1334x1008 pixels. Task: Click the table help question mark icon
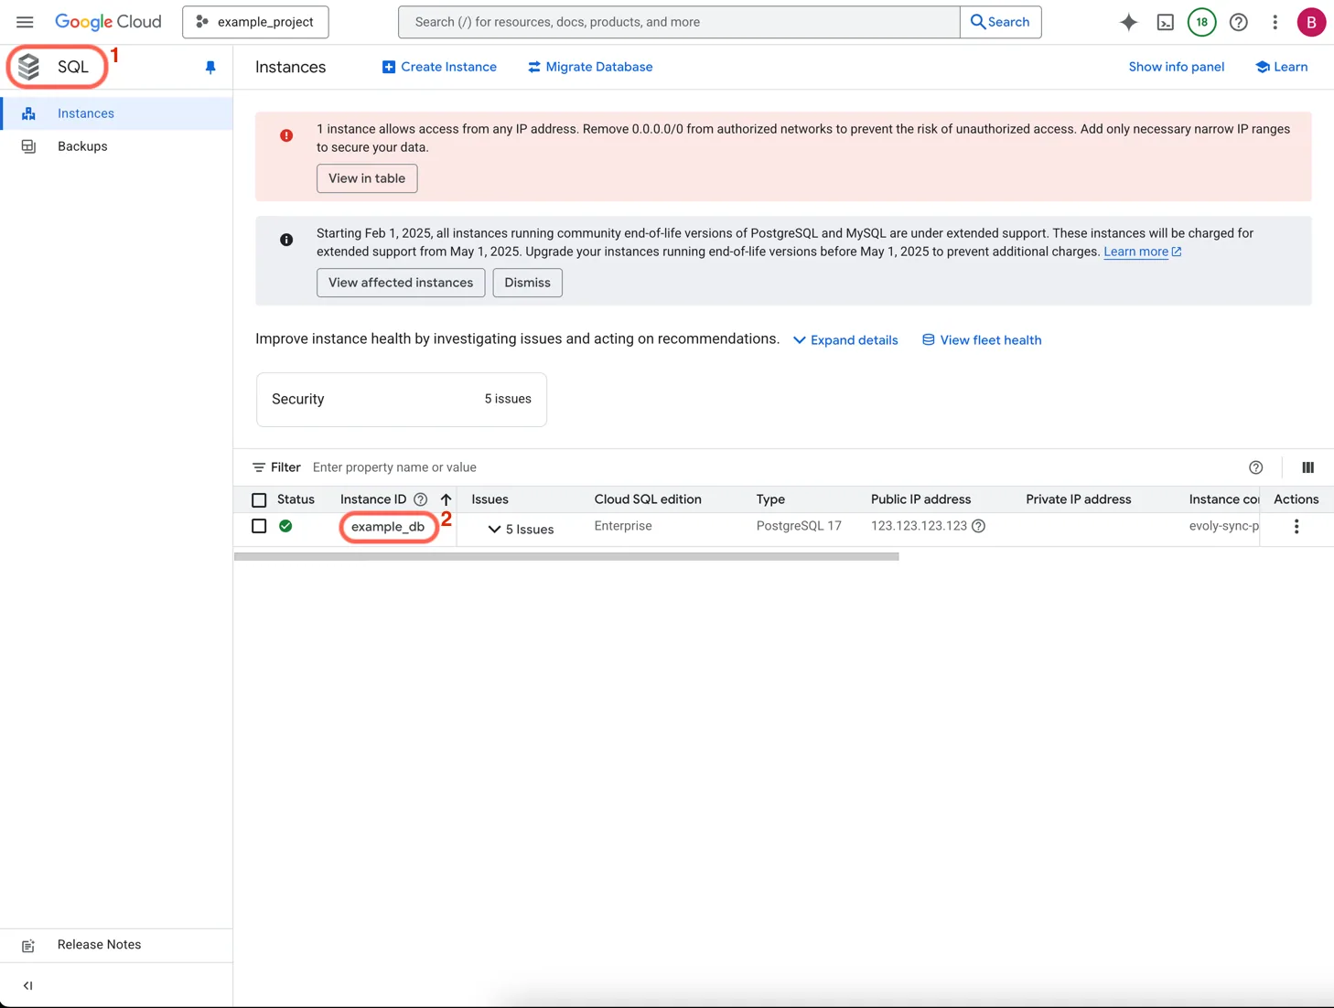point(1256,467)
